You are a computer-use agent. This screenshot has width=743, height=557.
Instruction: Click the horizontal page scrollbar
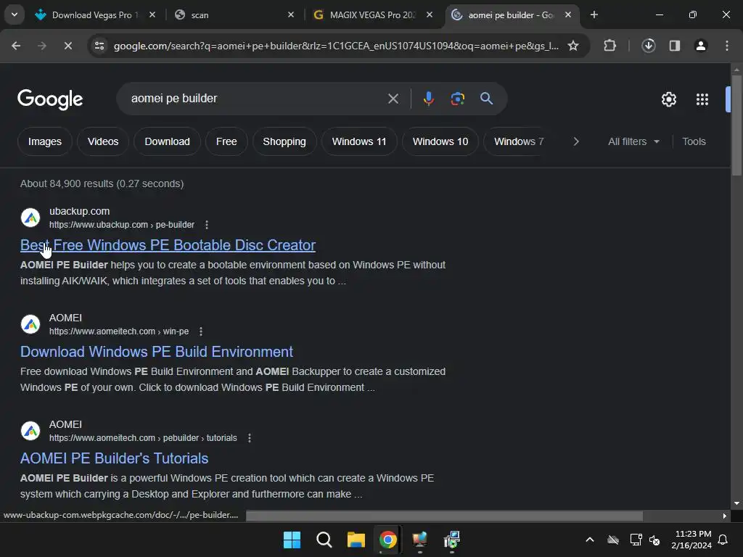[444, 516]
